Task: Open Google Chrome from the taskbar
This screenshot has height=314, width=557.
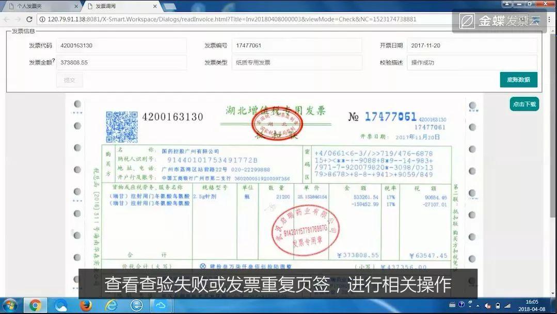Action: tap(35, 305)
